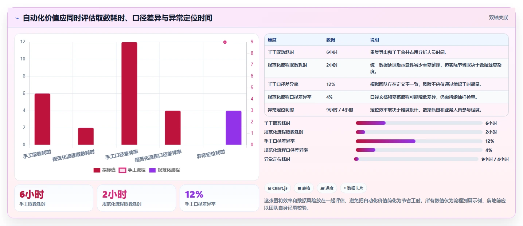Open the 2小时 规范化流程取数耗时 card
The height and width of the screenshot is (226, 523).
136,198
